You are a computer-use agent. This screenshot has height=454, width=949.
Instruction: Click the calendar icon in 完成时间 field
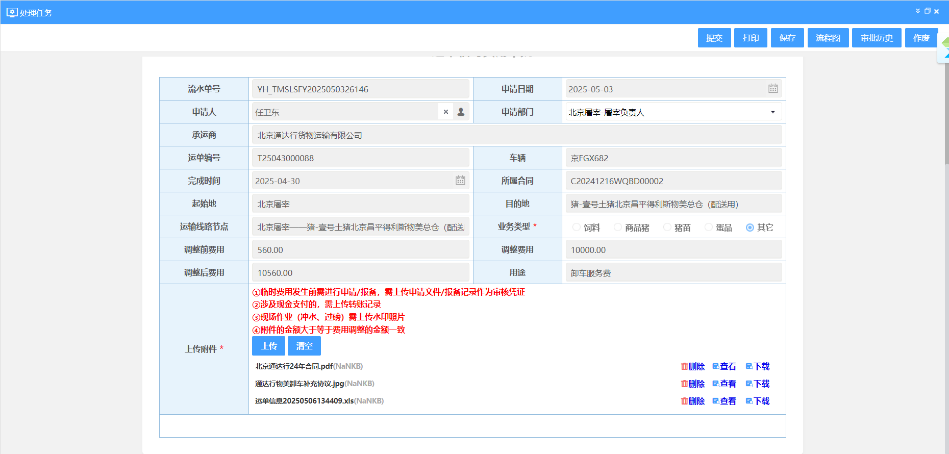[x=460, y=181]
